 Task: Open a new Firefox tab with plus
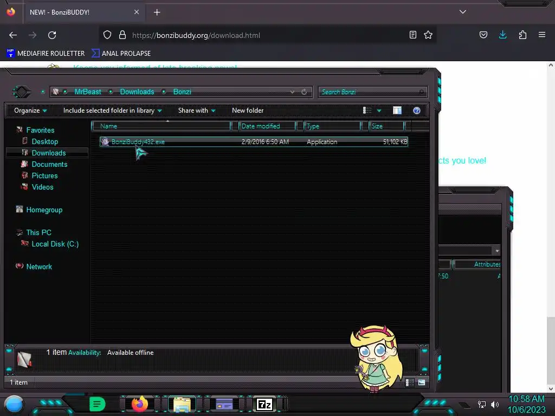157,12
